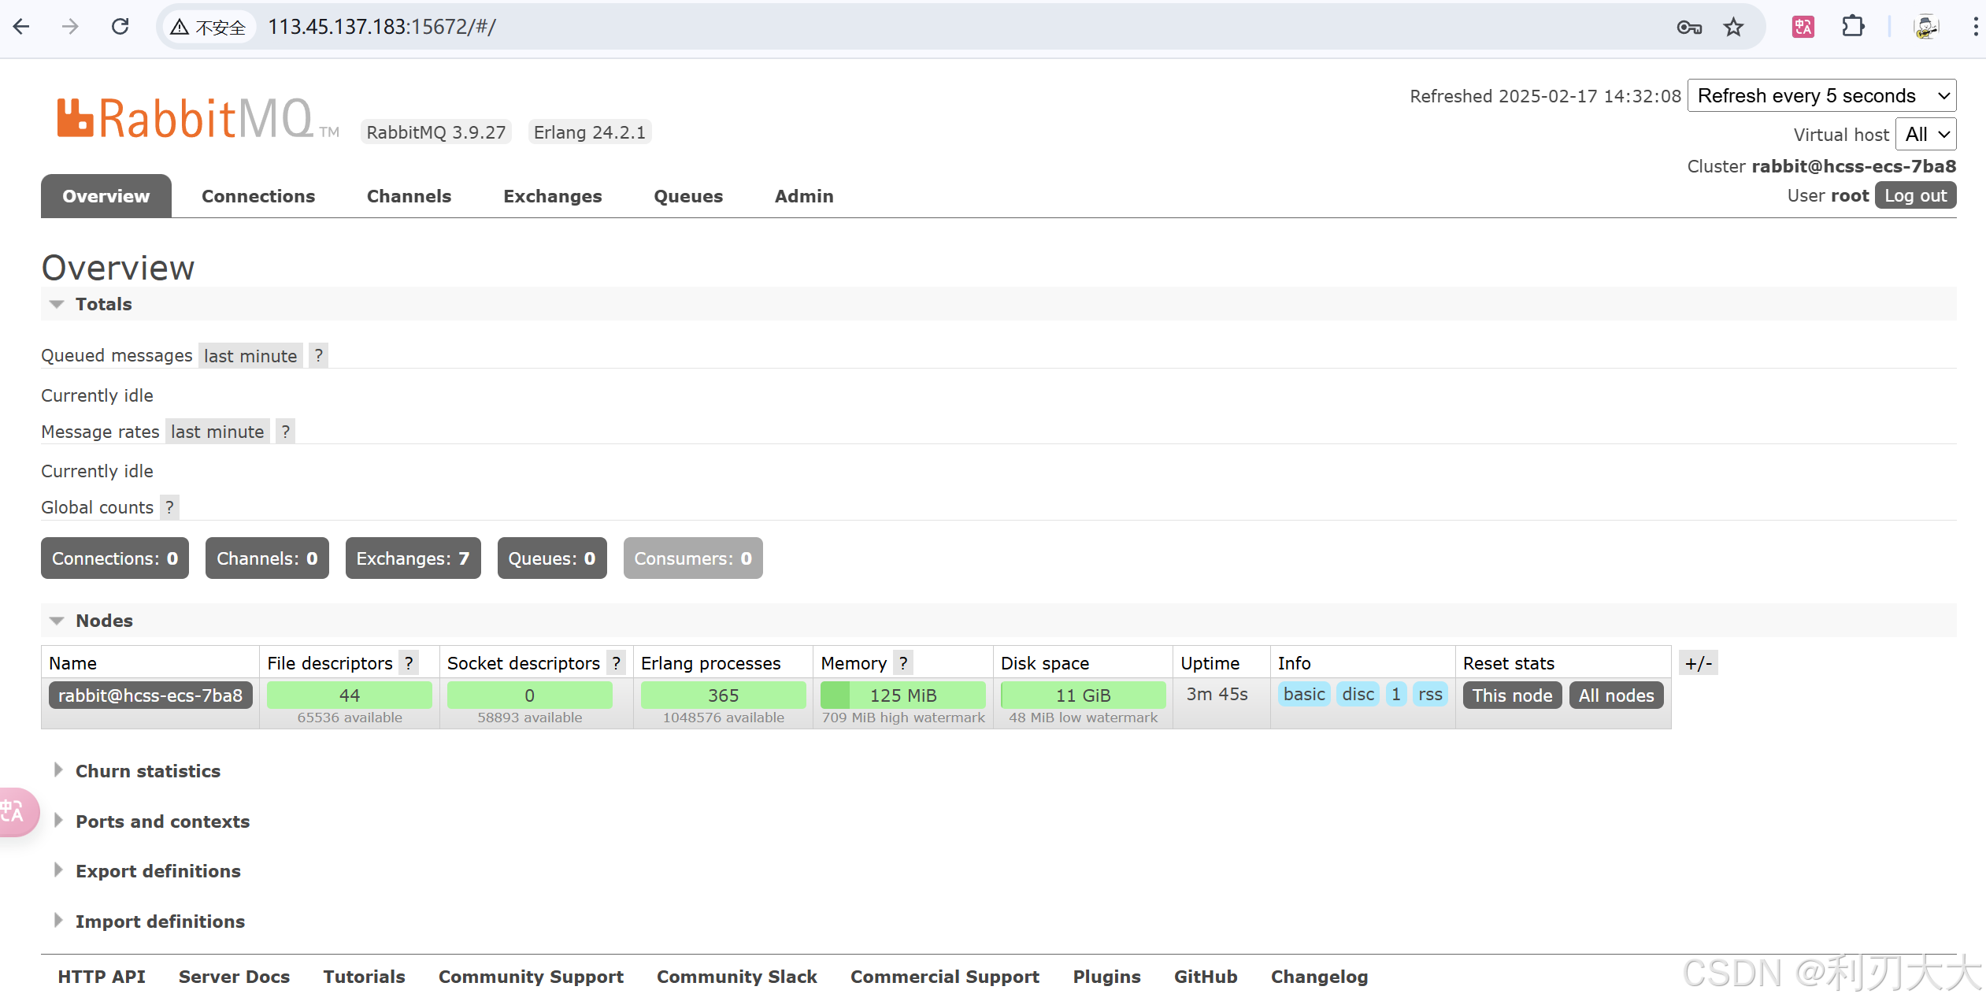The height and width of the screenshot is (1005, 1986).
Task: Toggle Queued messages last minute range
Action: [250, 356]
